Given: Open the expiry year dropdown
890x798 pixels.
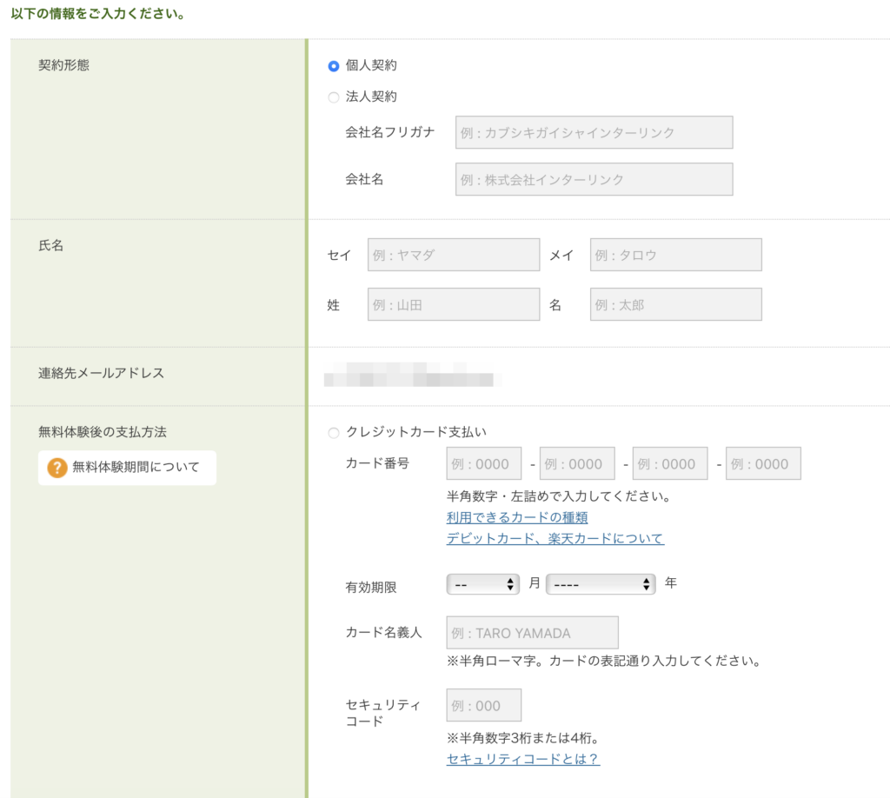Looking at the screenshot, I should point(601,584).
